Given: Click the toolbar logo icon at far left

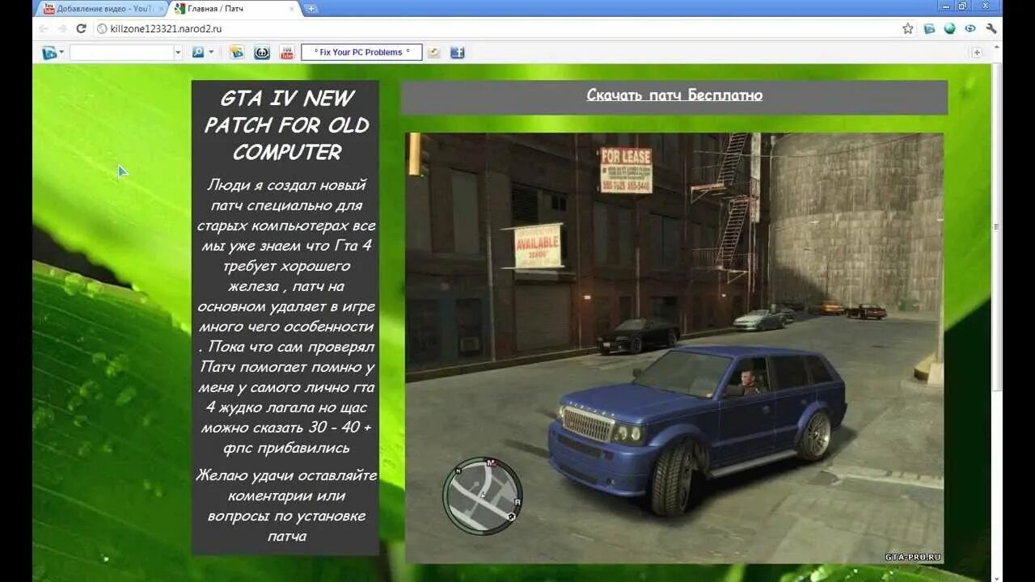Looking at the screenshot, I should [49, 53].
